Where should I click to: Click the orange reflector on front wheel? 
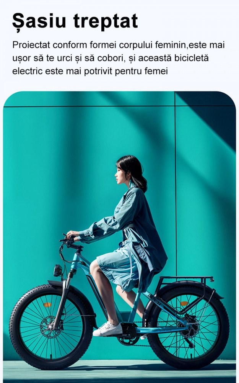pyautogui.click(x=47, y=304)
